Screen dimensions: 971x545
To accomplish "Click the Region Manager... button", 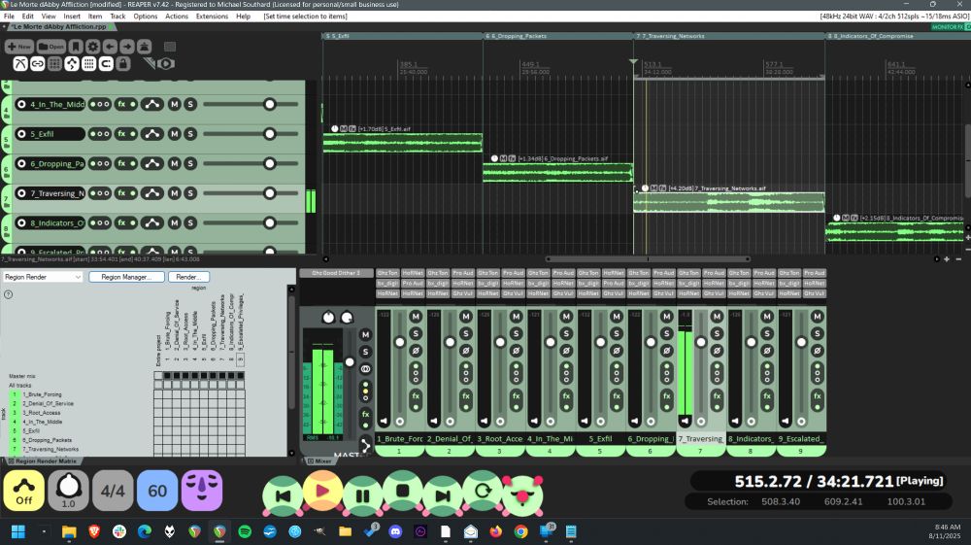I will tap(126, 277).
